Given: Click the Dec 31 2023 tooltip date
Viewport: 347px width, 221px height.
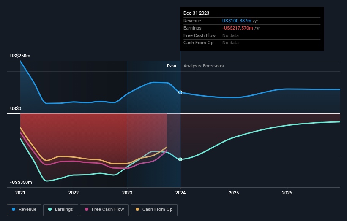Looking at the screenshot, I should [196, 13].
